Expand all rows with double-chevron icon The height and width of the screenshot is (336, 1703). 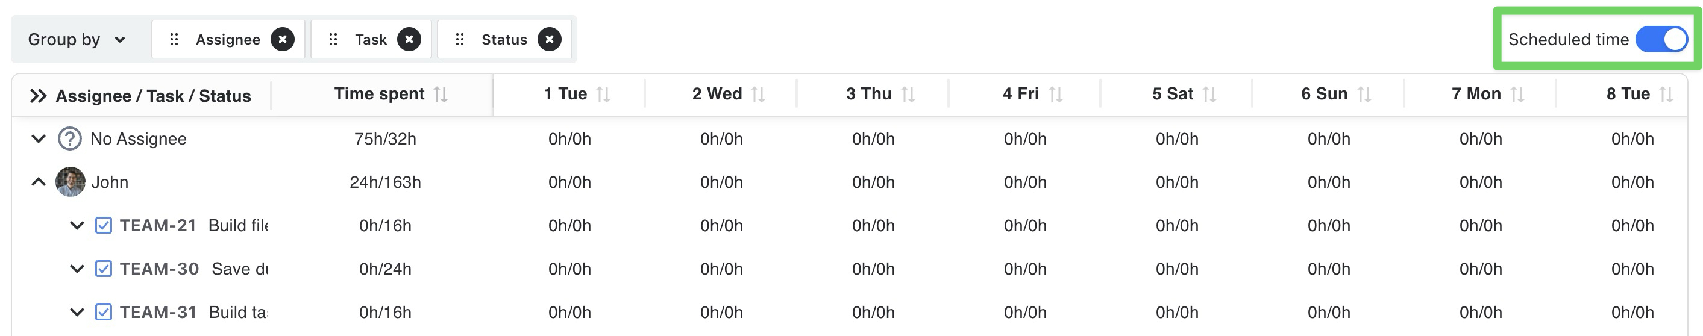point(39,96)
